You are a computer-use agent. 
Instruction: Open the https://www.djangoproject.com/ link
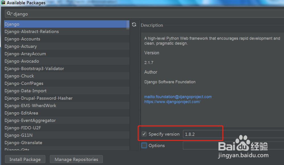pos(172,102)
